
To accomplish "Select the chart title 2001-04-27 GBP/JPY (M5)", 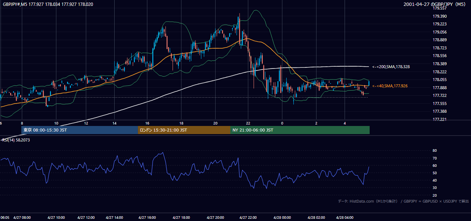I will coord(435,4).
